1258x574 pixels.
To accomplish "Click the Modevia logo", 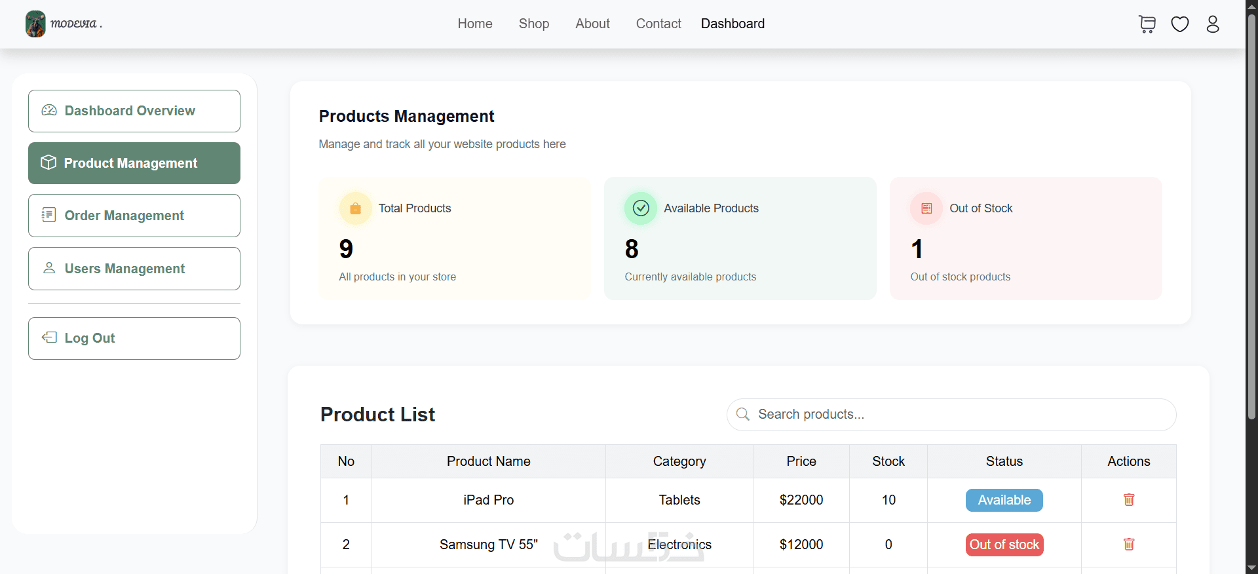I will [x=64, y=24].
